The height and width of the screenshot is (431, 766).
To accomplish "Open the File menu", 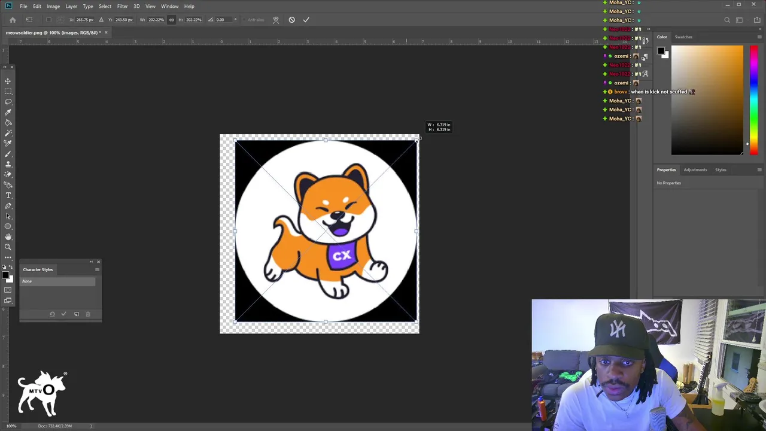I will click(x=23, y=6).
